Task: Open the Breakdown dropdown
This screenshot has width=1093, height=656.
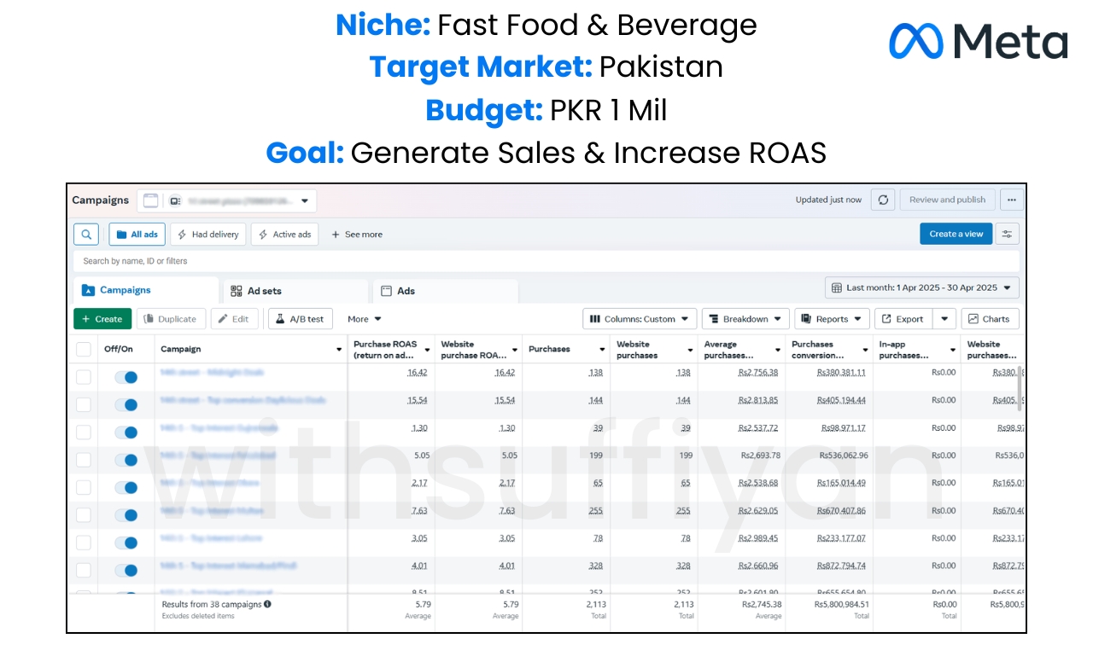Action: [745, 319]
